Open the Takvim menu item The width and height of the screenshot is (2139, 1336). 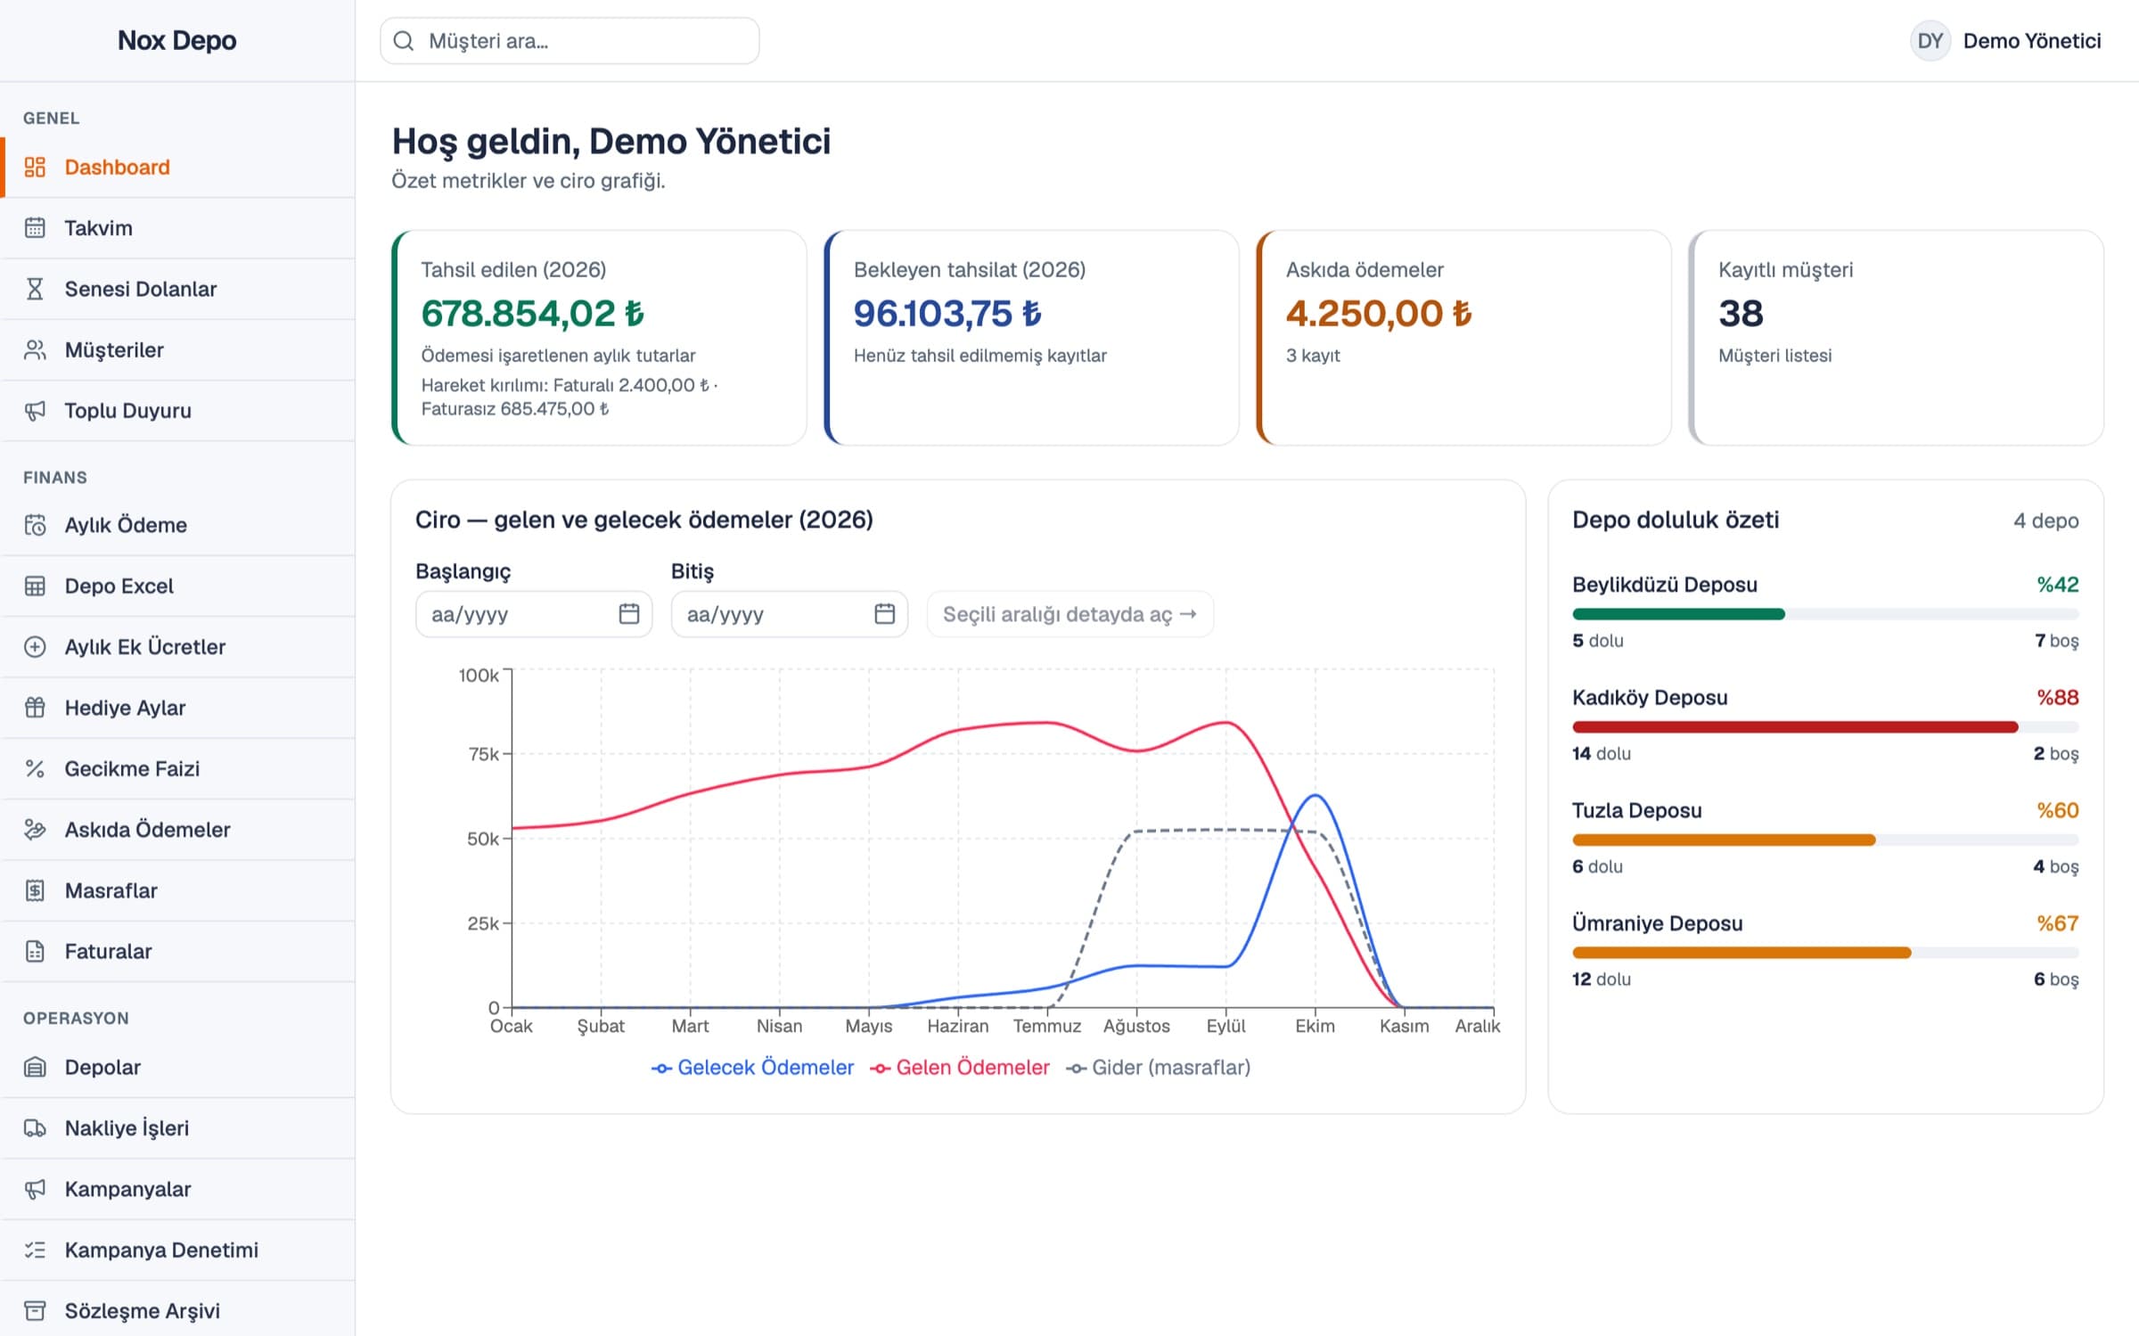click(x=178, y=227)
